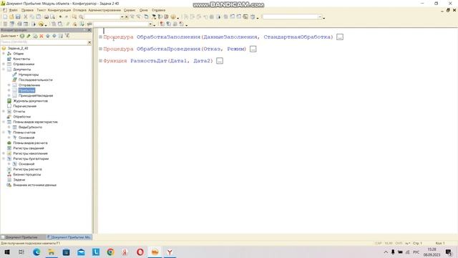Click the collapsed-code ellipsis after РазностьДат

(220, 61)
